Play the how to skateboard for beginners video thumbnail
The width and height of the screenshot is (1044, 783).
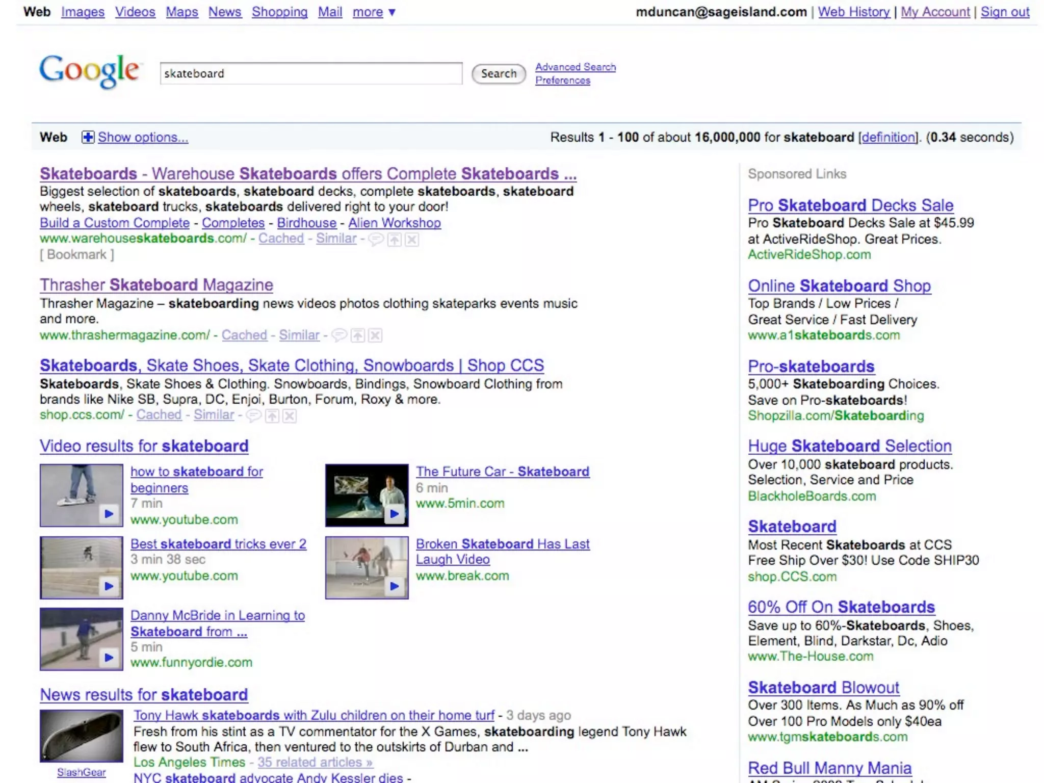click(x=82, y=495)
